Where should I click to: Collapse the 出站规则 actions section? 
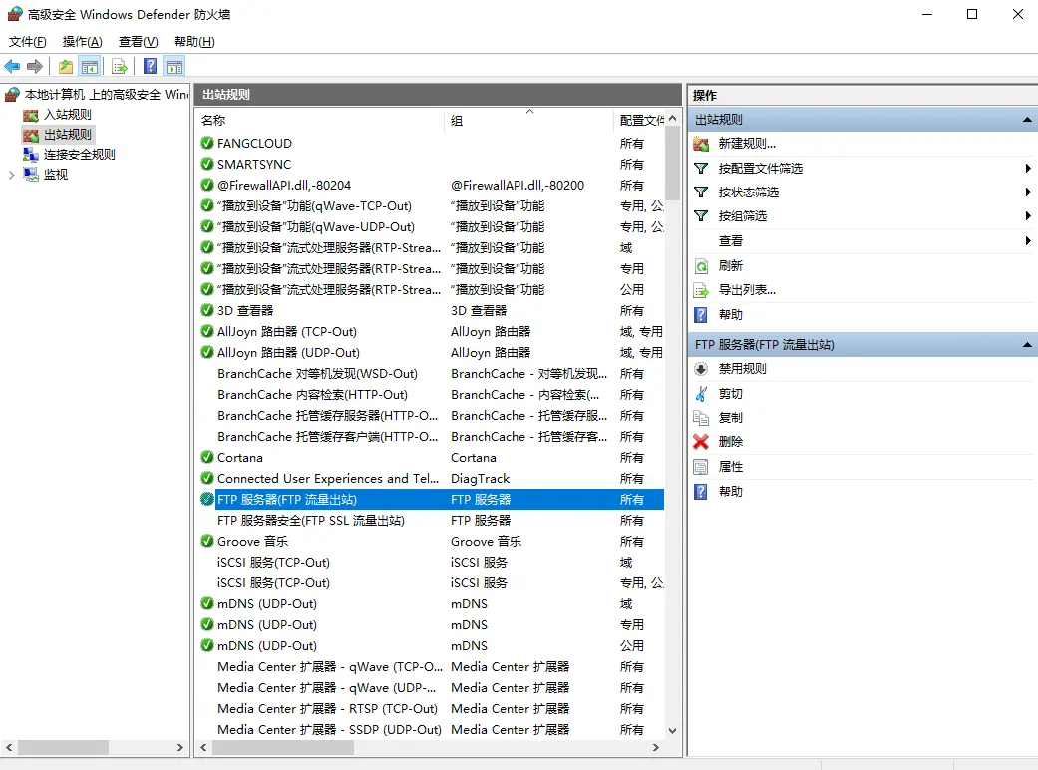tap(1027, 120)
